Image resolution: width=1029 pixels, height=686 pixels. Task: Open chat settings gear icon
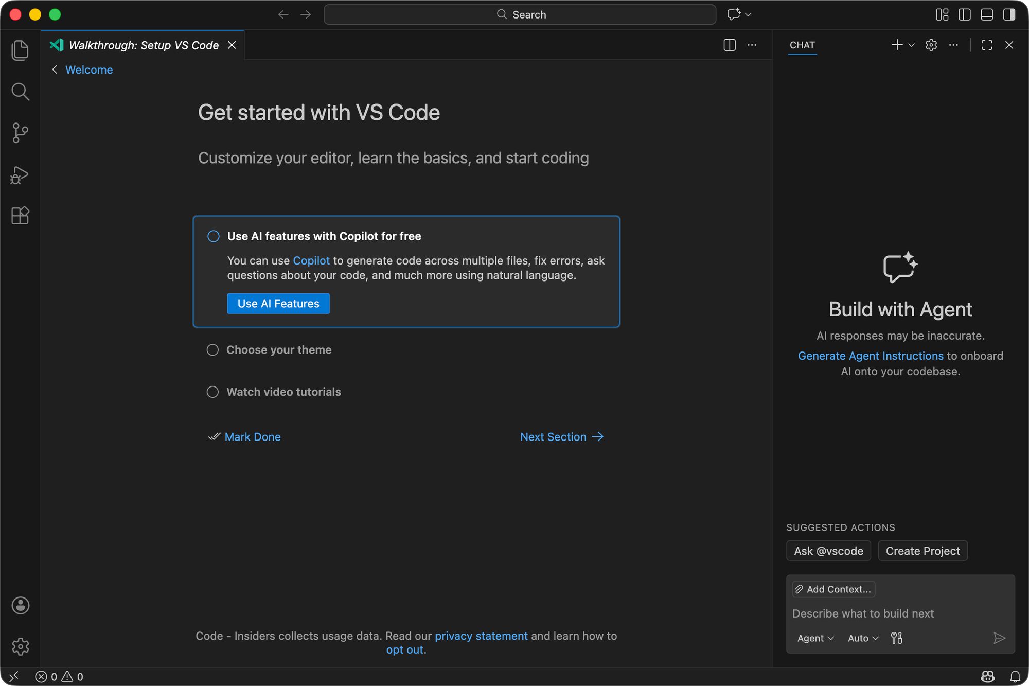click(x=931, y=45)
